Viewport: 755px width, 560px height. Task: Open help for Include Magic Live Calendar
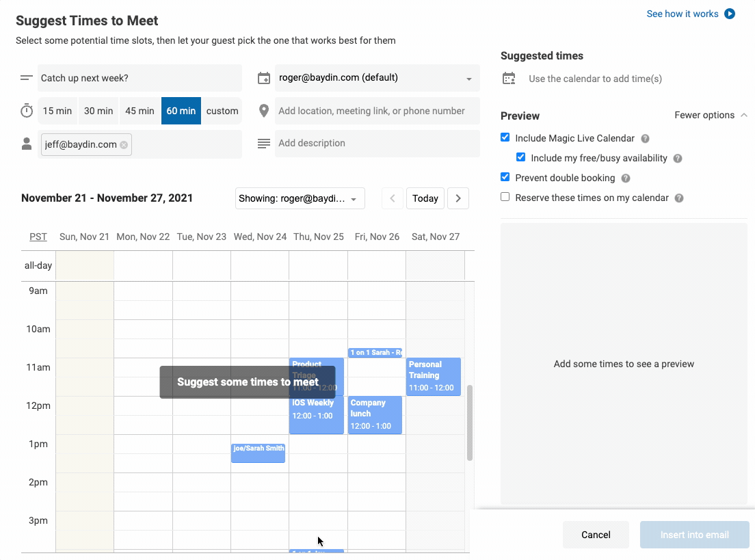(645, 139)
